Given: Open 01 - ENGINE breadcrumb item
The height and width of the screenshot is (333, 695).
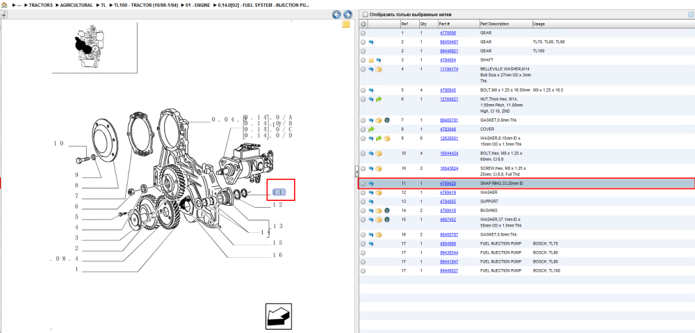Looking at the screenshot, I should (x=198, y=6).
